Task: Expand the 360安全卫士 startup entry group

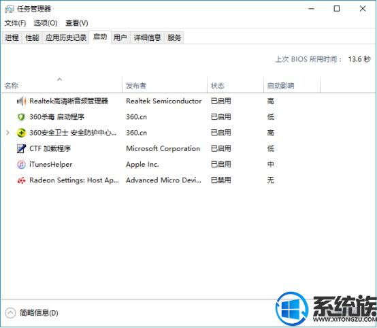Action: tap(7, 133)
